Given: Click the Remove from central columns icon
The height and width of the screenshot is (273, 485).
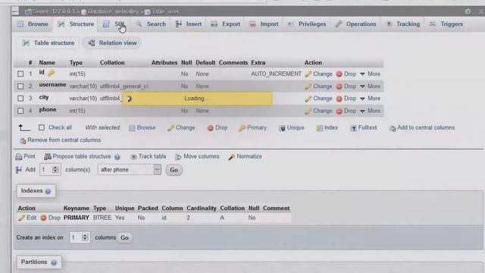Looking at the screenshot, I should (x=23, y=141).
